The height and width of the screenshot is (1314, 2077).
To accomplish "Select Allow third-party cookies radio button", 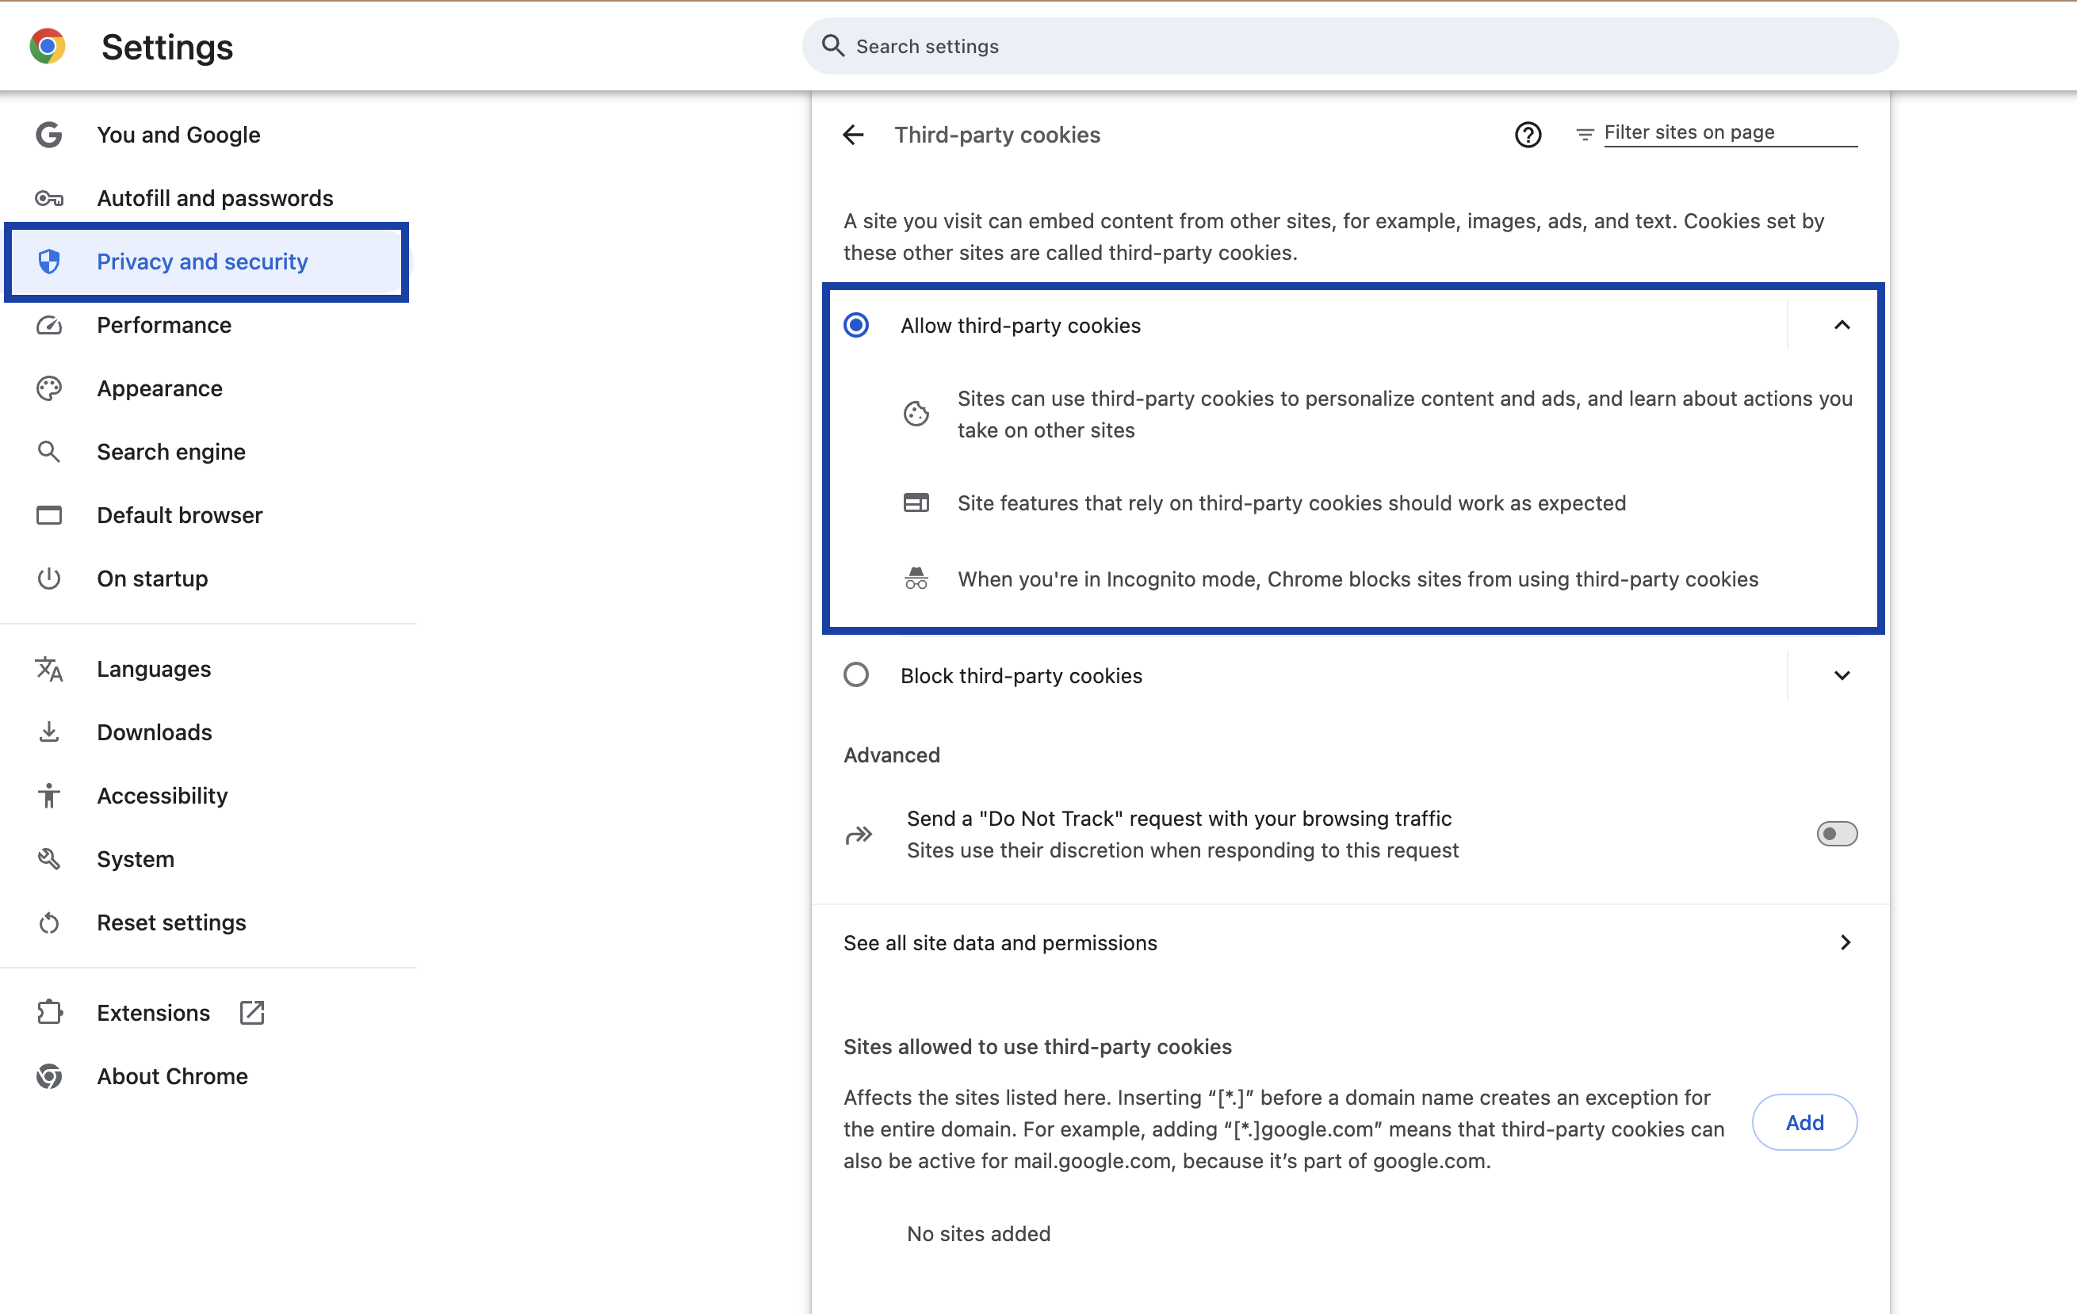I will 855,325.
